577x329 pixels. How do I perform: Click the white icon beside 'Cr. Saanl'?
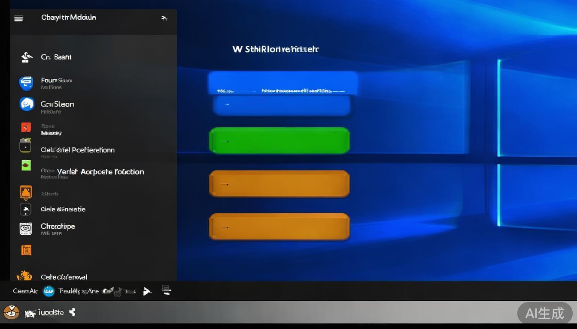[x=27, y=57]
